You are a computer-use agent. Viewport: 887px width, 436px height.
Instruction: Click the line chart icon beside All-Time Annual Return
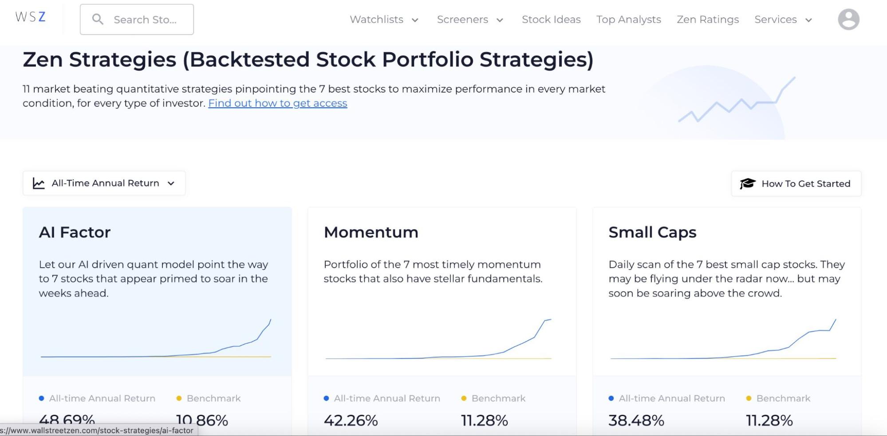[x=39, y=183]
